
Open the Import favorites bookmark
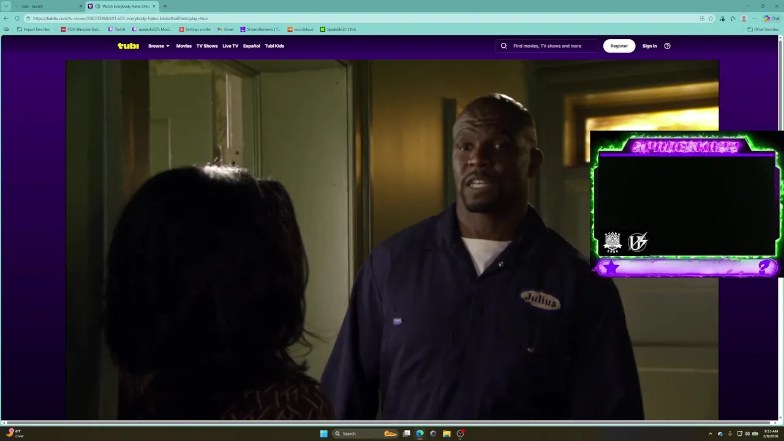click(x=34, y=29)
